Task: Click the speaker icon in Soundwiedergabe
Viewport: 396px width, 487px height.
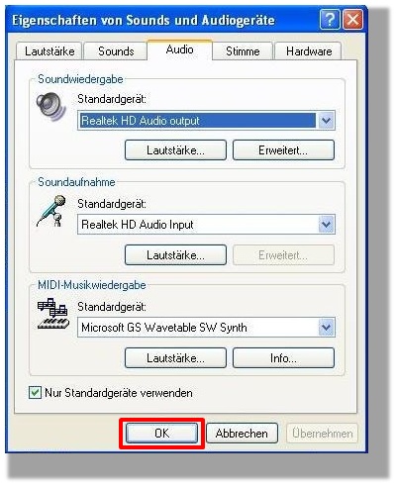Action: coord(50,107)
